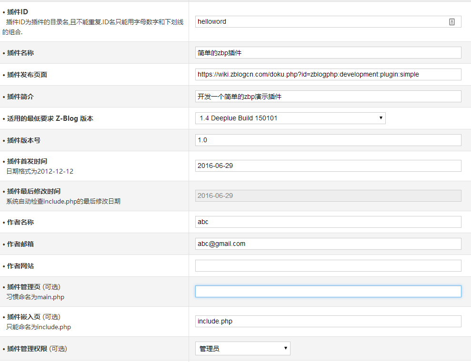Click the autofill icon in plugin ID field
The image size is (471, 362).
click(451, 21)
